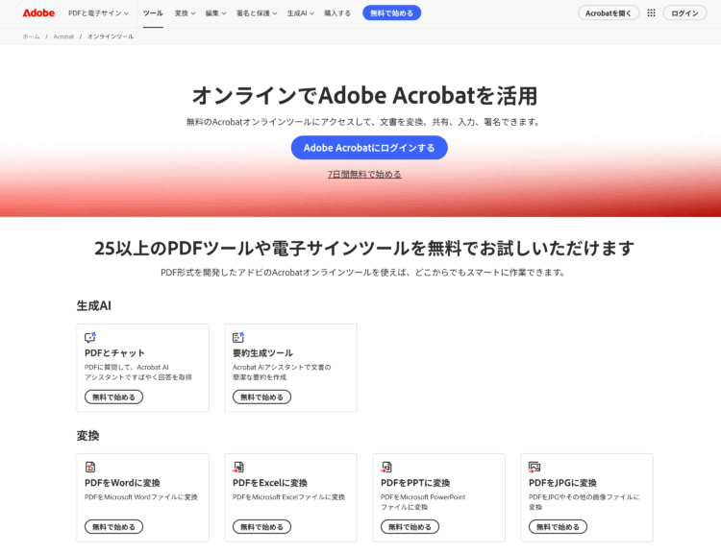The image size is (721, 554).
Task: Follow the 7日間無料で始める link
Action: coord(364,175)
